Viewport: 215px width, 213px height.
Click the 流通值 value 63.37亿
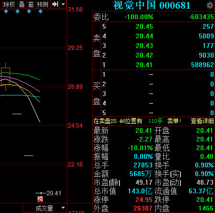point(201,191)
